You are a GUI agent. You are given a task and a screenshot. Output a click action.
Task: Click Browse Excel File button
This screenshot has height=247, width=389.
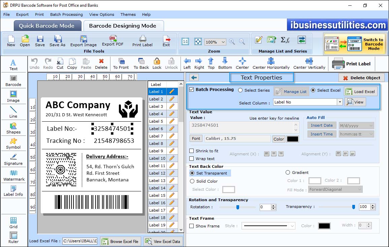tap(121, 242)
